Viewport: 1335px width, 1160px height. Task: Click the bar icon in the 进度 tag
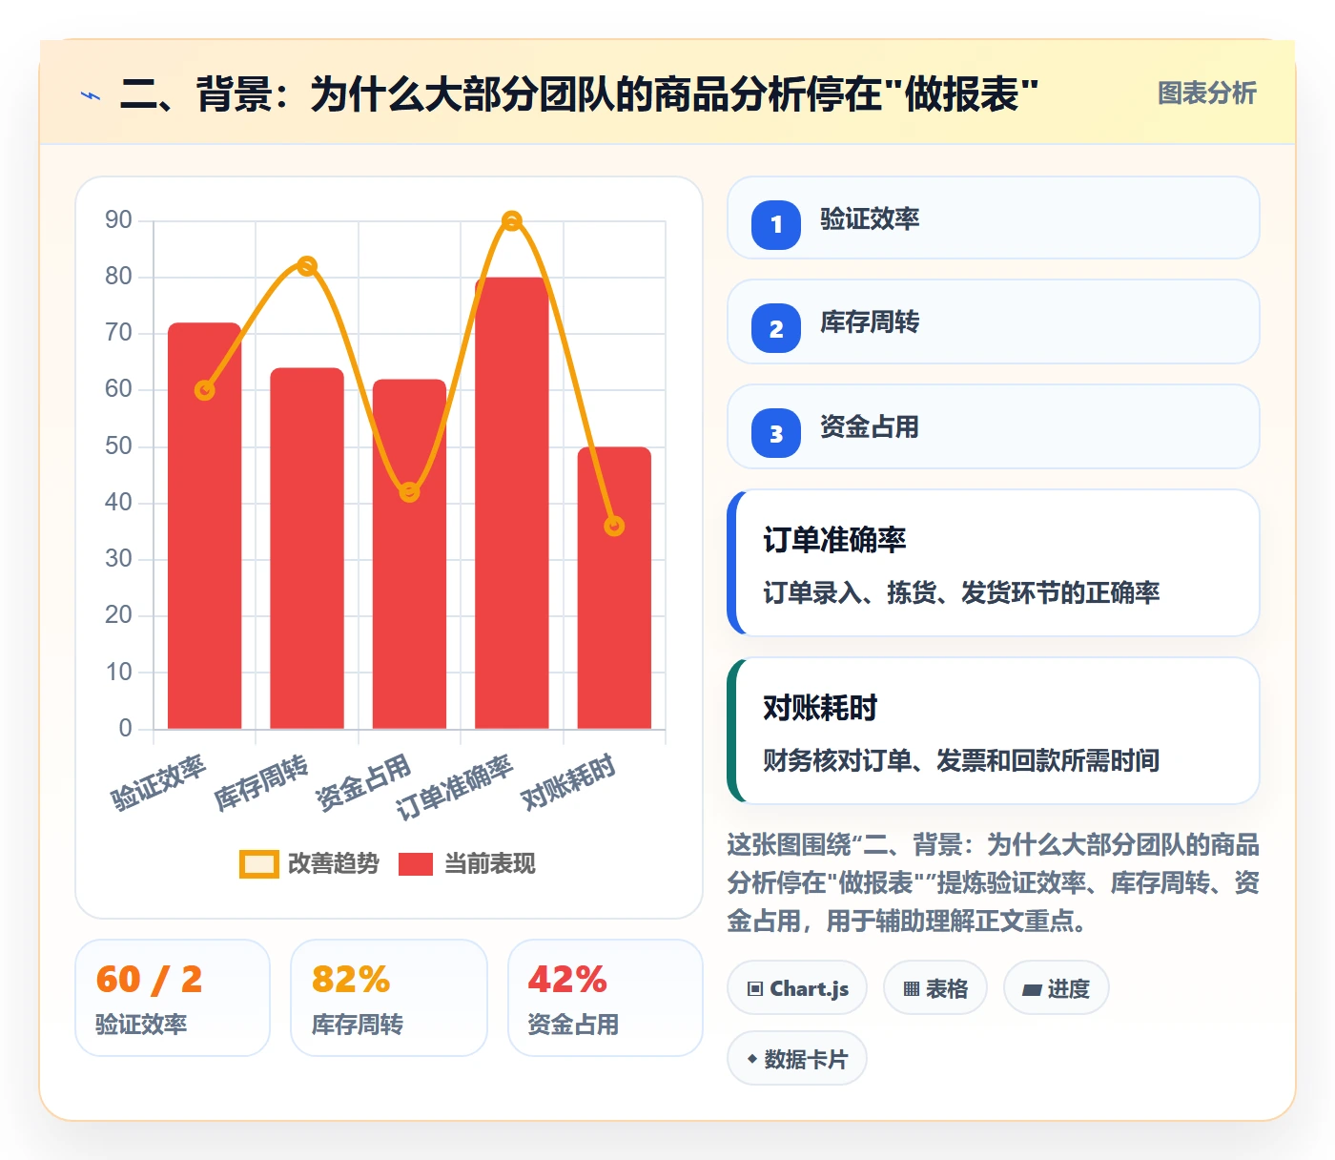(x=1032, y=990)
